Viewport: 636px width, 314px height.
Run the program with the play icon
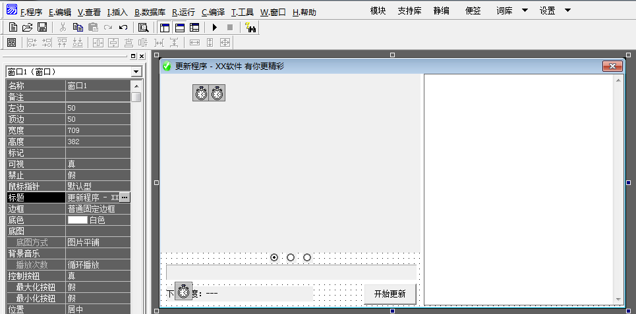[x=215, y=28]
